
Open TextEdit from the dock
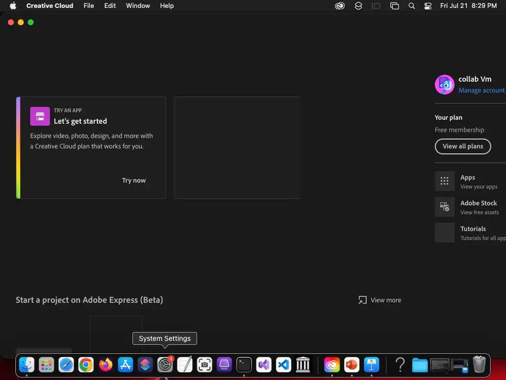(185, 365)
